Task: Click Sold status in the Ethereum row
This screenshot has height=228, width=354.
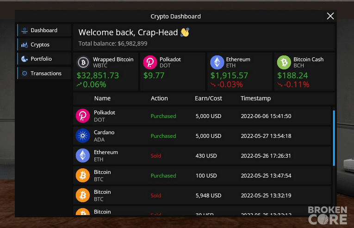Action: [x=156, y=156]
